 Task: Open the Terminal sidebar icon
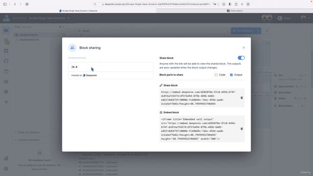[6, 82]
